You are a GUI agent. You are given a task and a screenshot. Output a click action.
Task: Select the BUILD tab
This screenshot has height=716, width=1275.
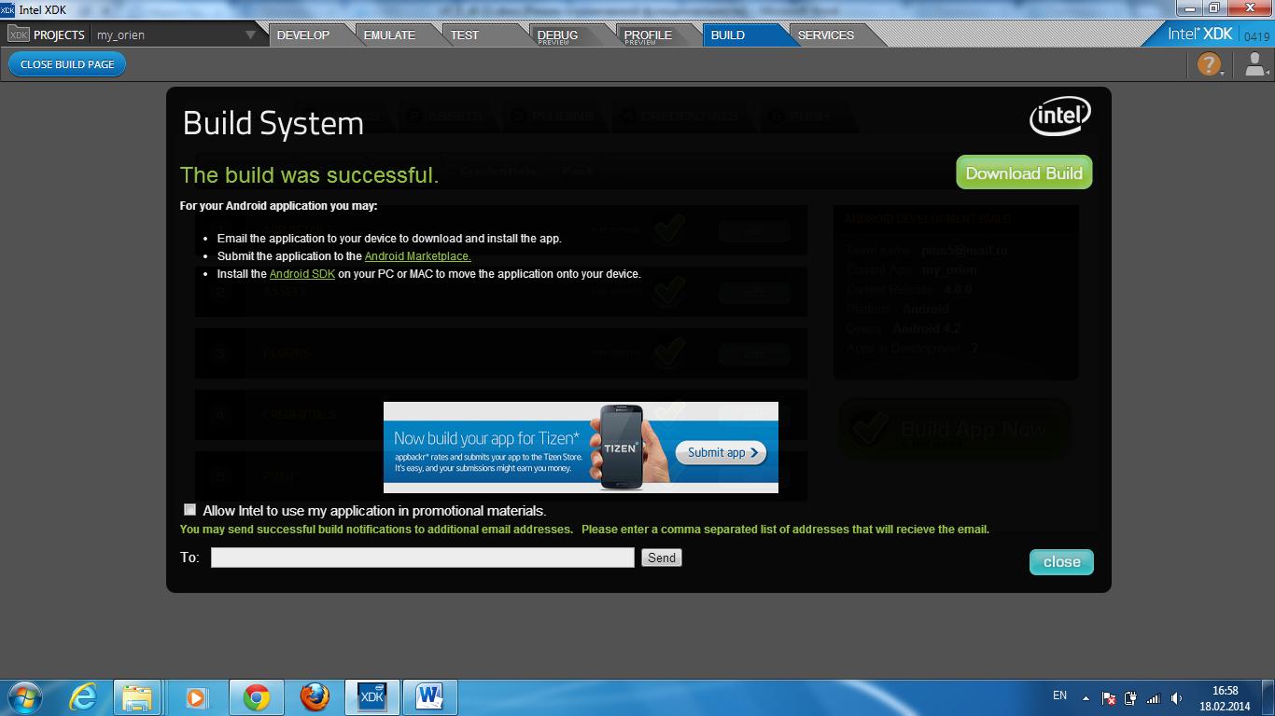(x=728, y=34)
